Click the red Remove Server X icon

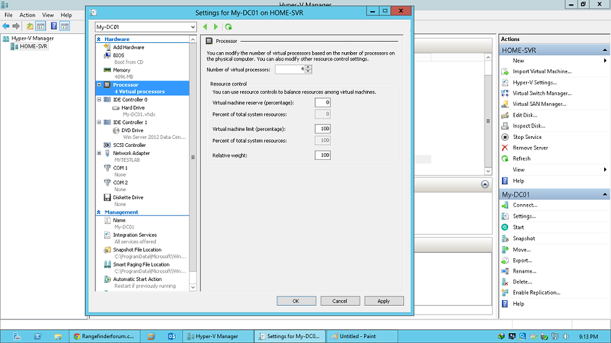tap(505, 148)
